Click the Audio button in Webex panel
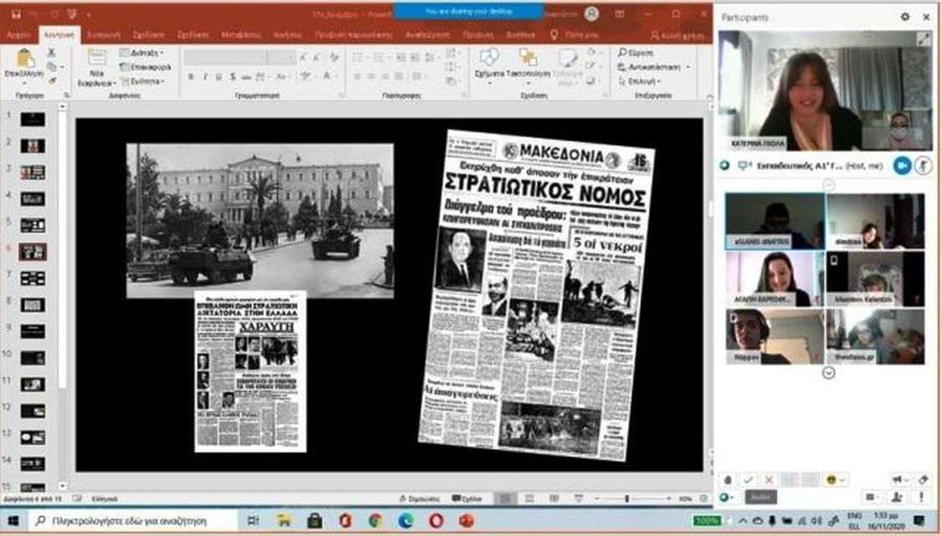The width and height of the screenshot is (942, 536). click(761, 497)
